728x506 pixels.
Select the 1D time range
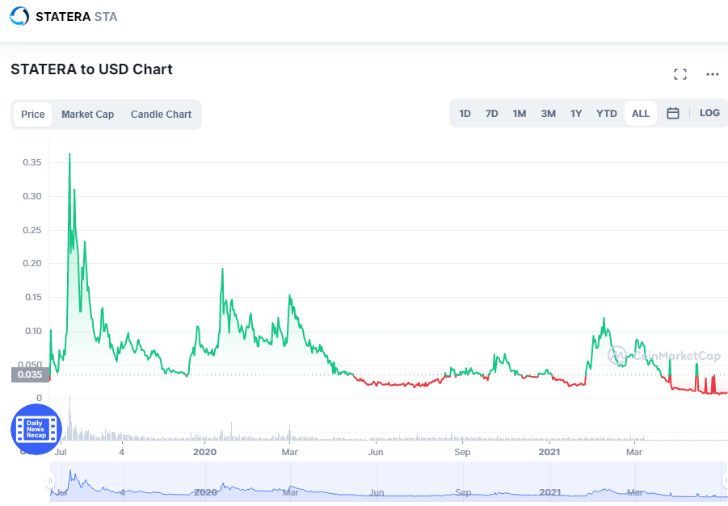pyautogui.click(x=465, y=114)
